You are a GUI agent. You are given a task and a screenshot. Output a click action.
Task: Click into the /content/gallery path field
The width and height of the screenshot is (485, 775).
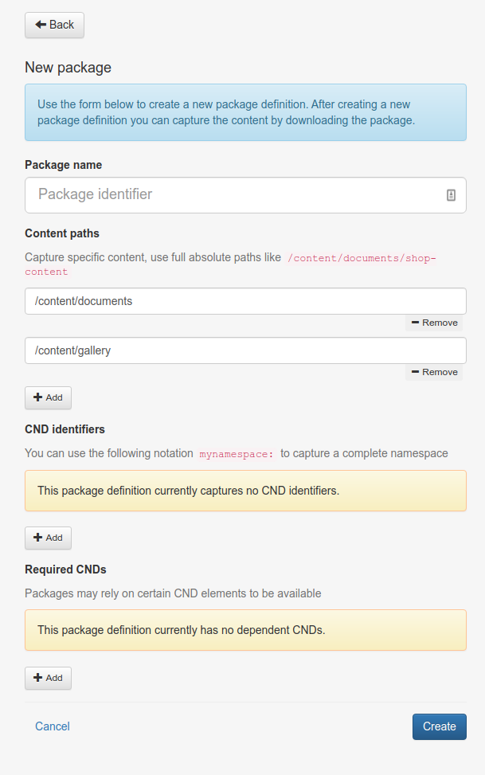click(x=245, y=350)
